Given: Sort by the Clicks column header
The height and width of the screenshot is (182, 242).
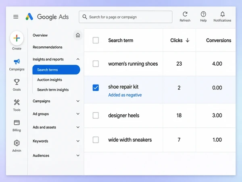Looking at the screenshot, I should tap(176, 40).
